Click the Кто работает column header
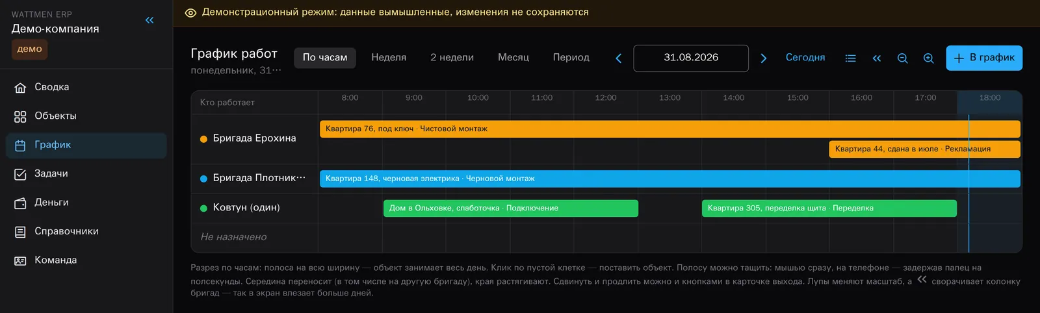 point(227,103)
